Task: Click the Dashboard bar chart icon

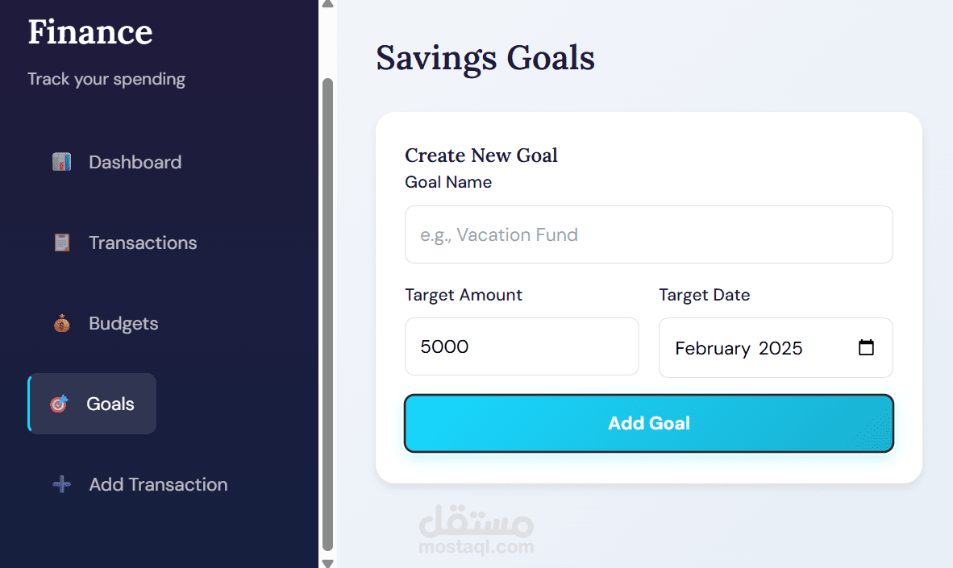Action: pos(61,162)
